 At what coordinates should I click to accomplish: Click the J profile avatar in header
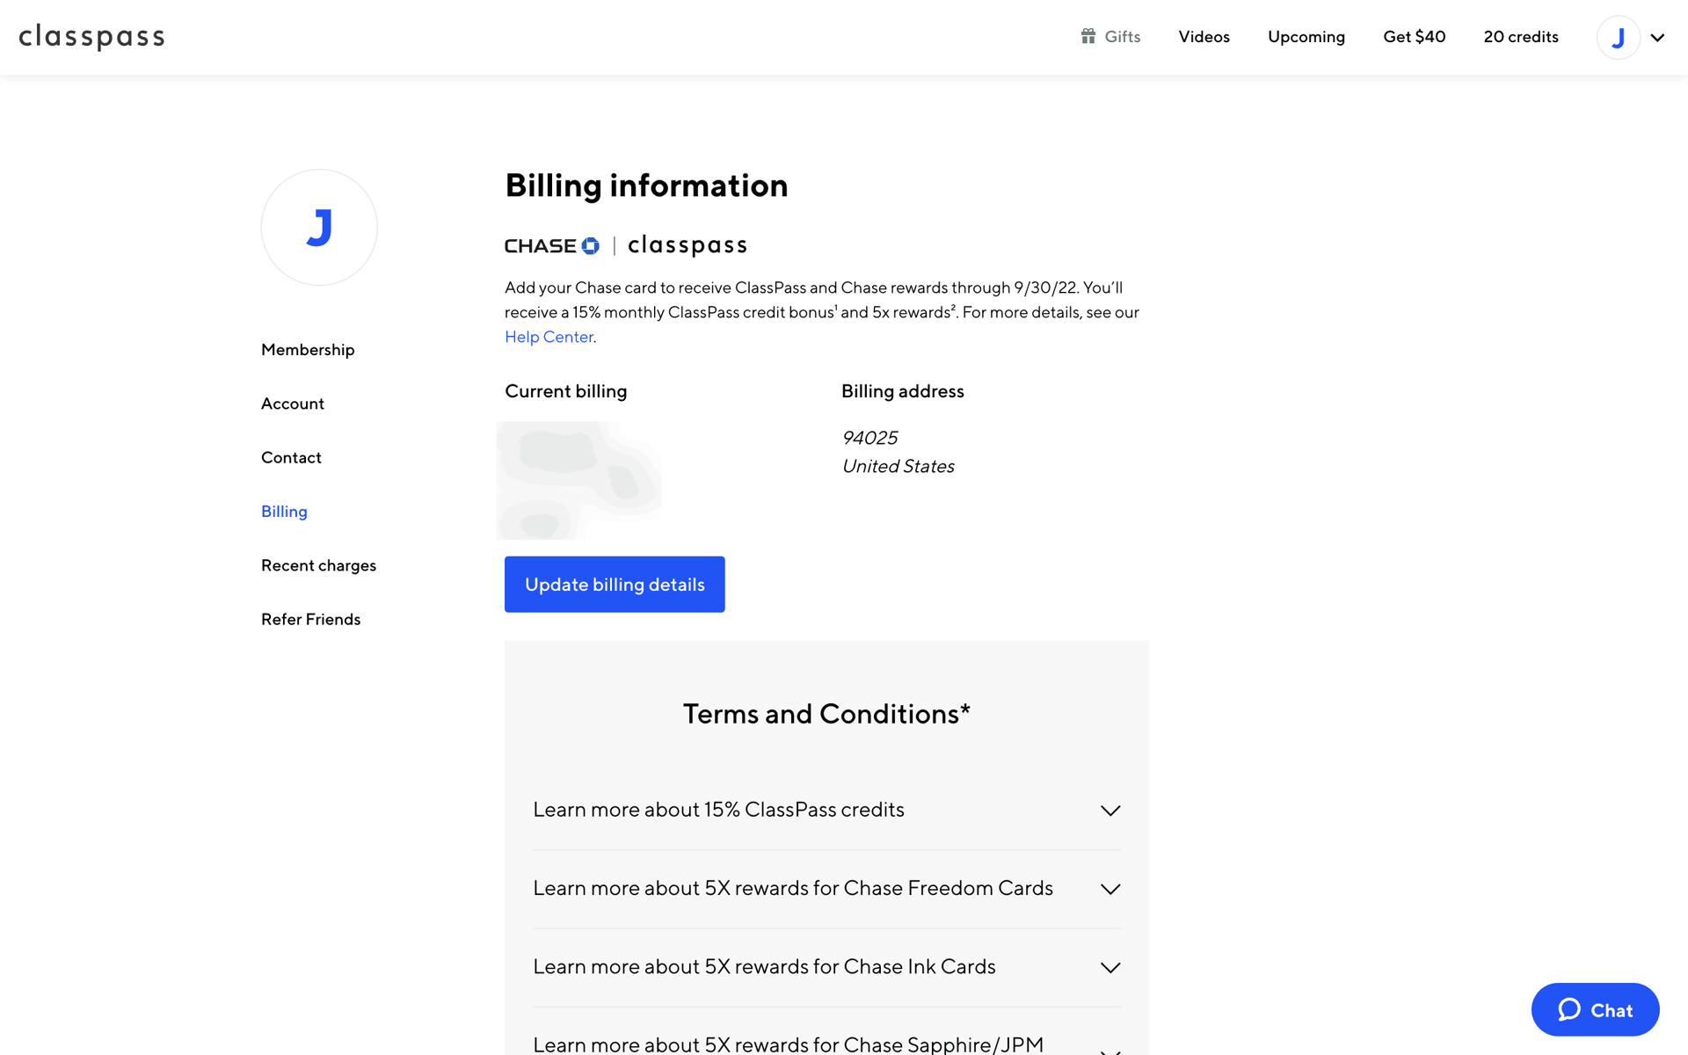click(1618, 38)
